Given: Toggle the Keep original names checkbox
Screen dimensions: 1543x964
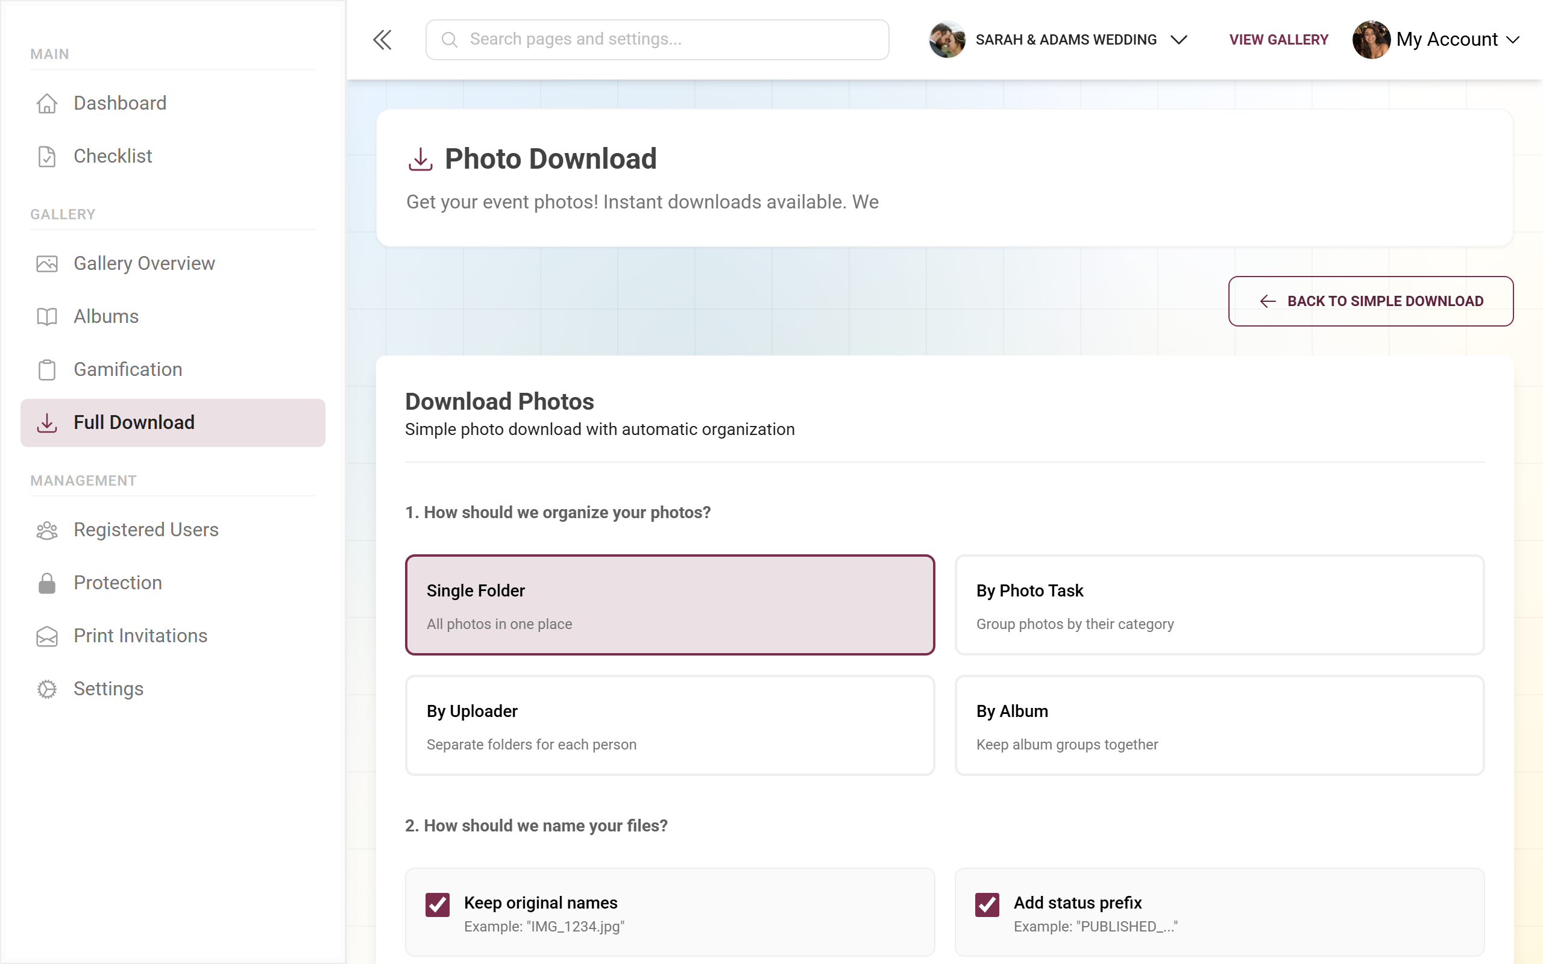Looking at the screenshot, I should pos(438,904).
